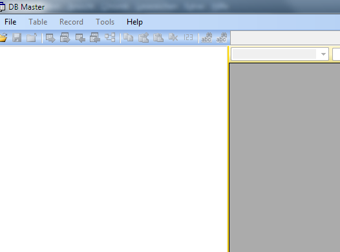The image size is (340, 252).
Task: Click the second binoculars abc find icon
Action: [222, 37]
